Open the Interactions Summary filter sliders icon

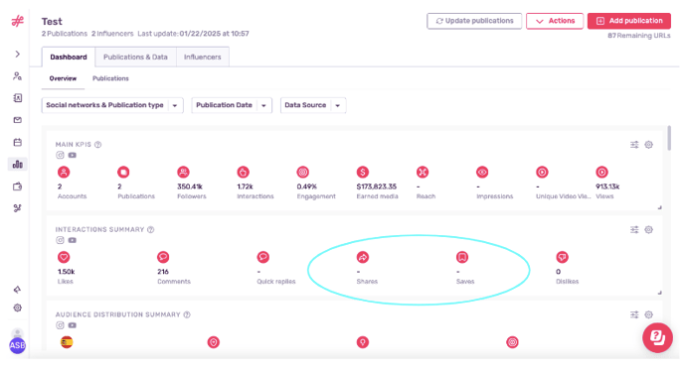(634, 229)
